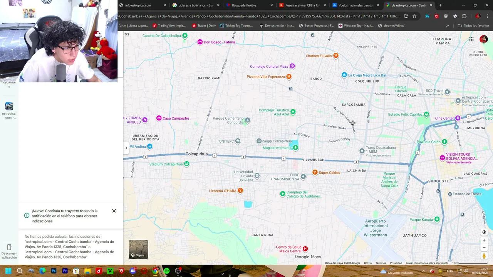493x277 pixels.
Task: Collapse the side panel arrow
Action: pyautogui.click(x=126, y=148)
